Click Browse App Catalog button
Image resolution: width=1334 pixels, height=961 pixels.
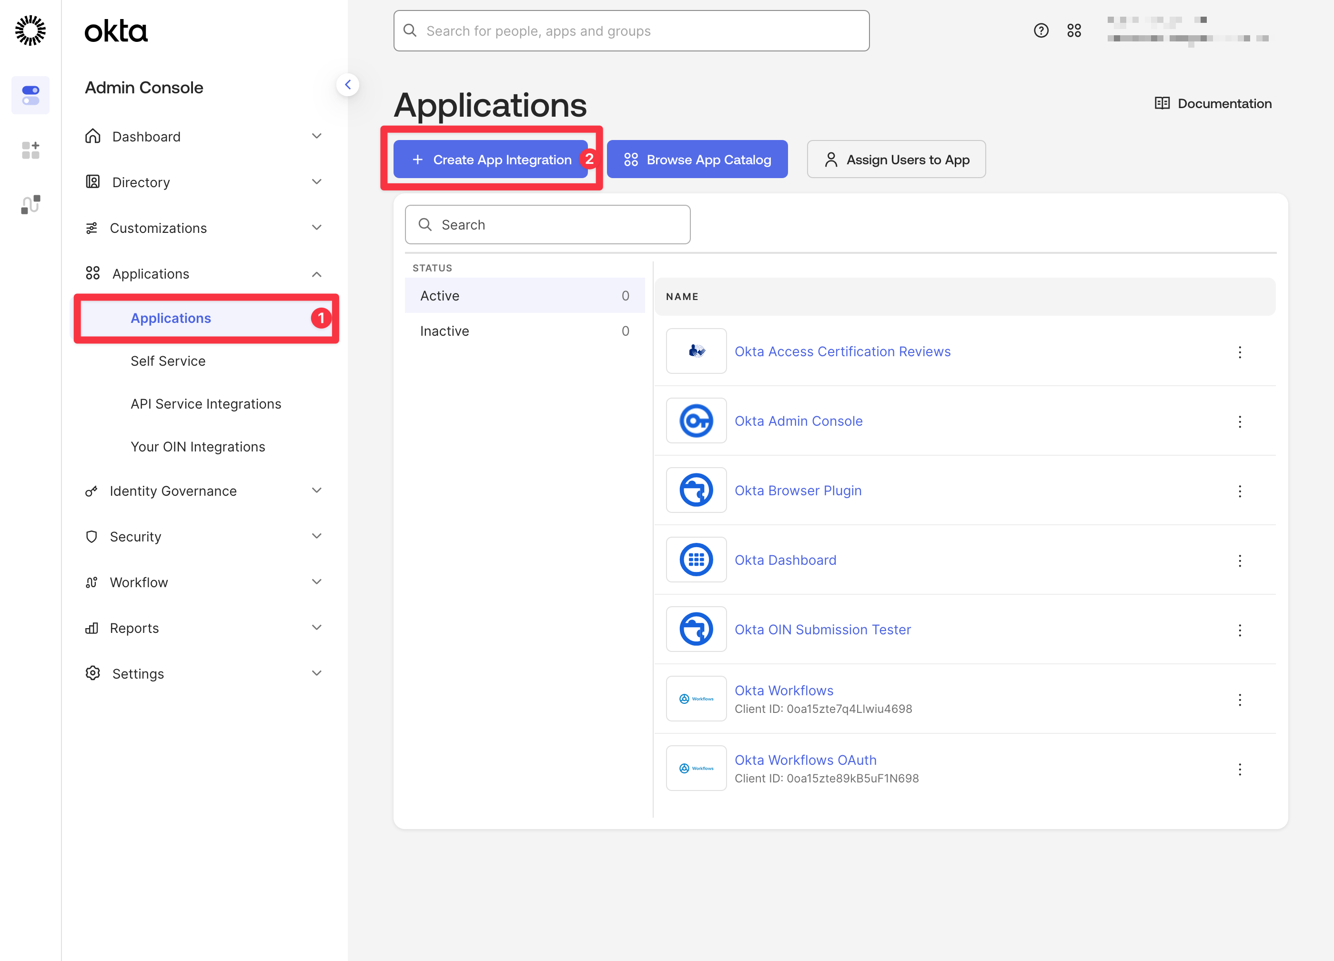[697, 159]
